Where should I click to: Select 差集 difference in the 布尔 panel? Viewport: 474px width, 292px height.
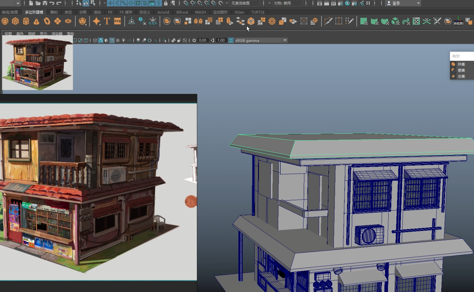tap(462, 70)
